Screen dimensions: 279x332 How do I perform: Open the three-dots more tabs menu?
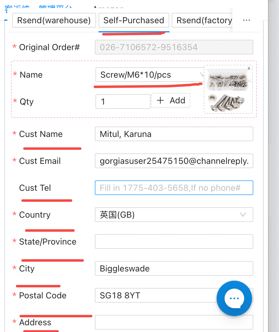(246, 20)
